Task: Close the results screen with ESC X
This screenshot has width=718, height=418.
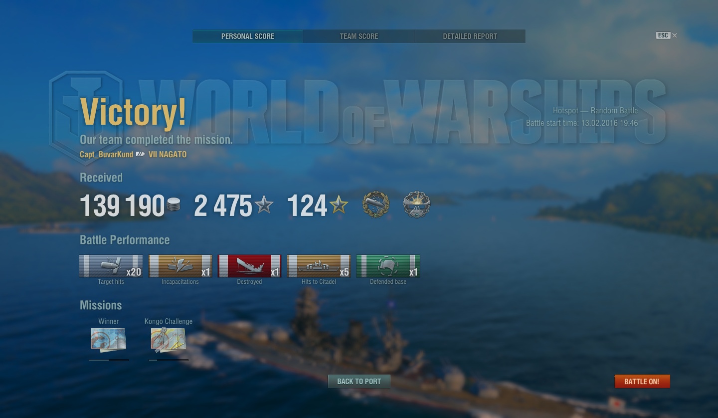Action: (x=667, y=35)
